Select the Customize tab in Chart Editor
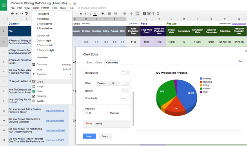The image size is (247, 146). tap(112, 63)
